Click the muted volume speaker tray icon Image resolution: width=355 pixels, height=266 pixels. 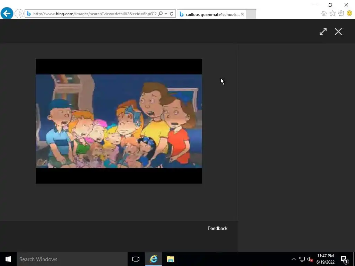310,259
